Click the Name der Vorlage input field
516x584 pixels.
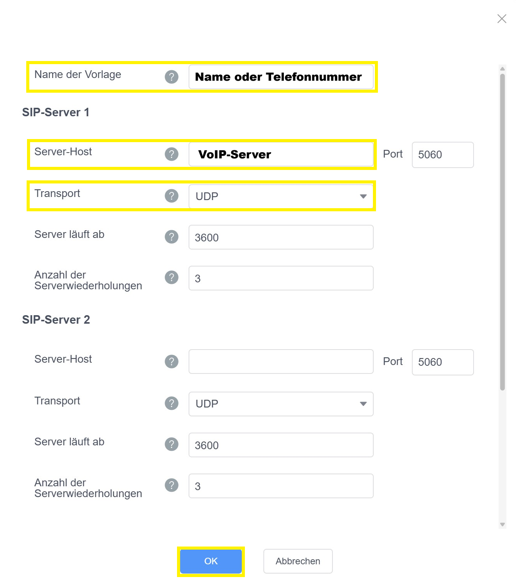pos(281,77)
